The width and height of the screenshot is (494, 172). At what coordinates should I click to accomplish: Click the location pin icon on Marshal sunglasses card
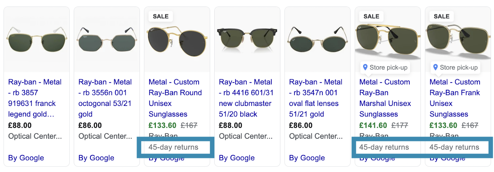tap(365, 67)
